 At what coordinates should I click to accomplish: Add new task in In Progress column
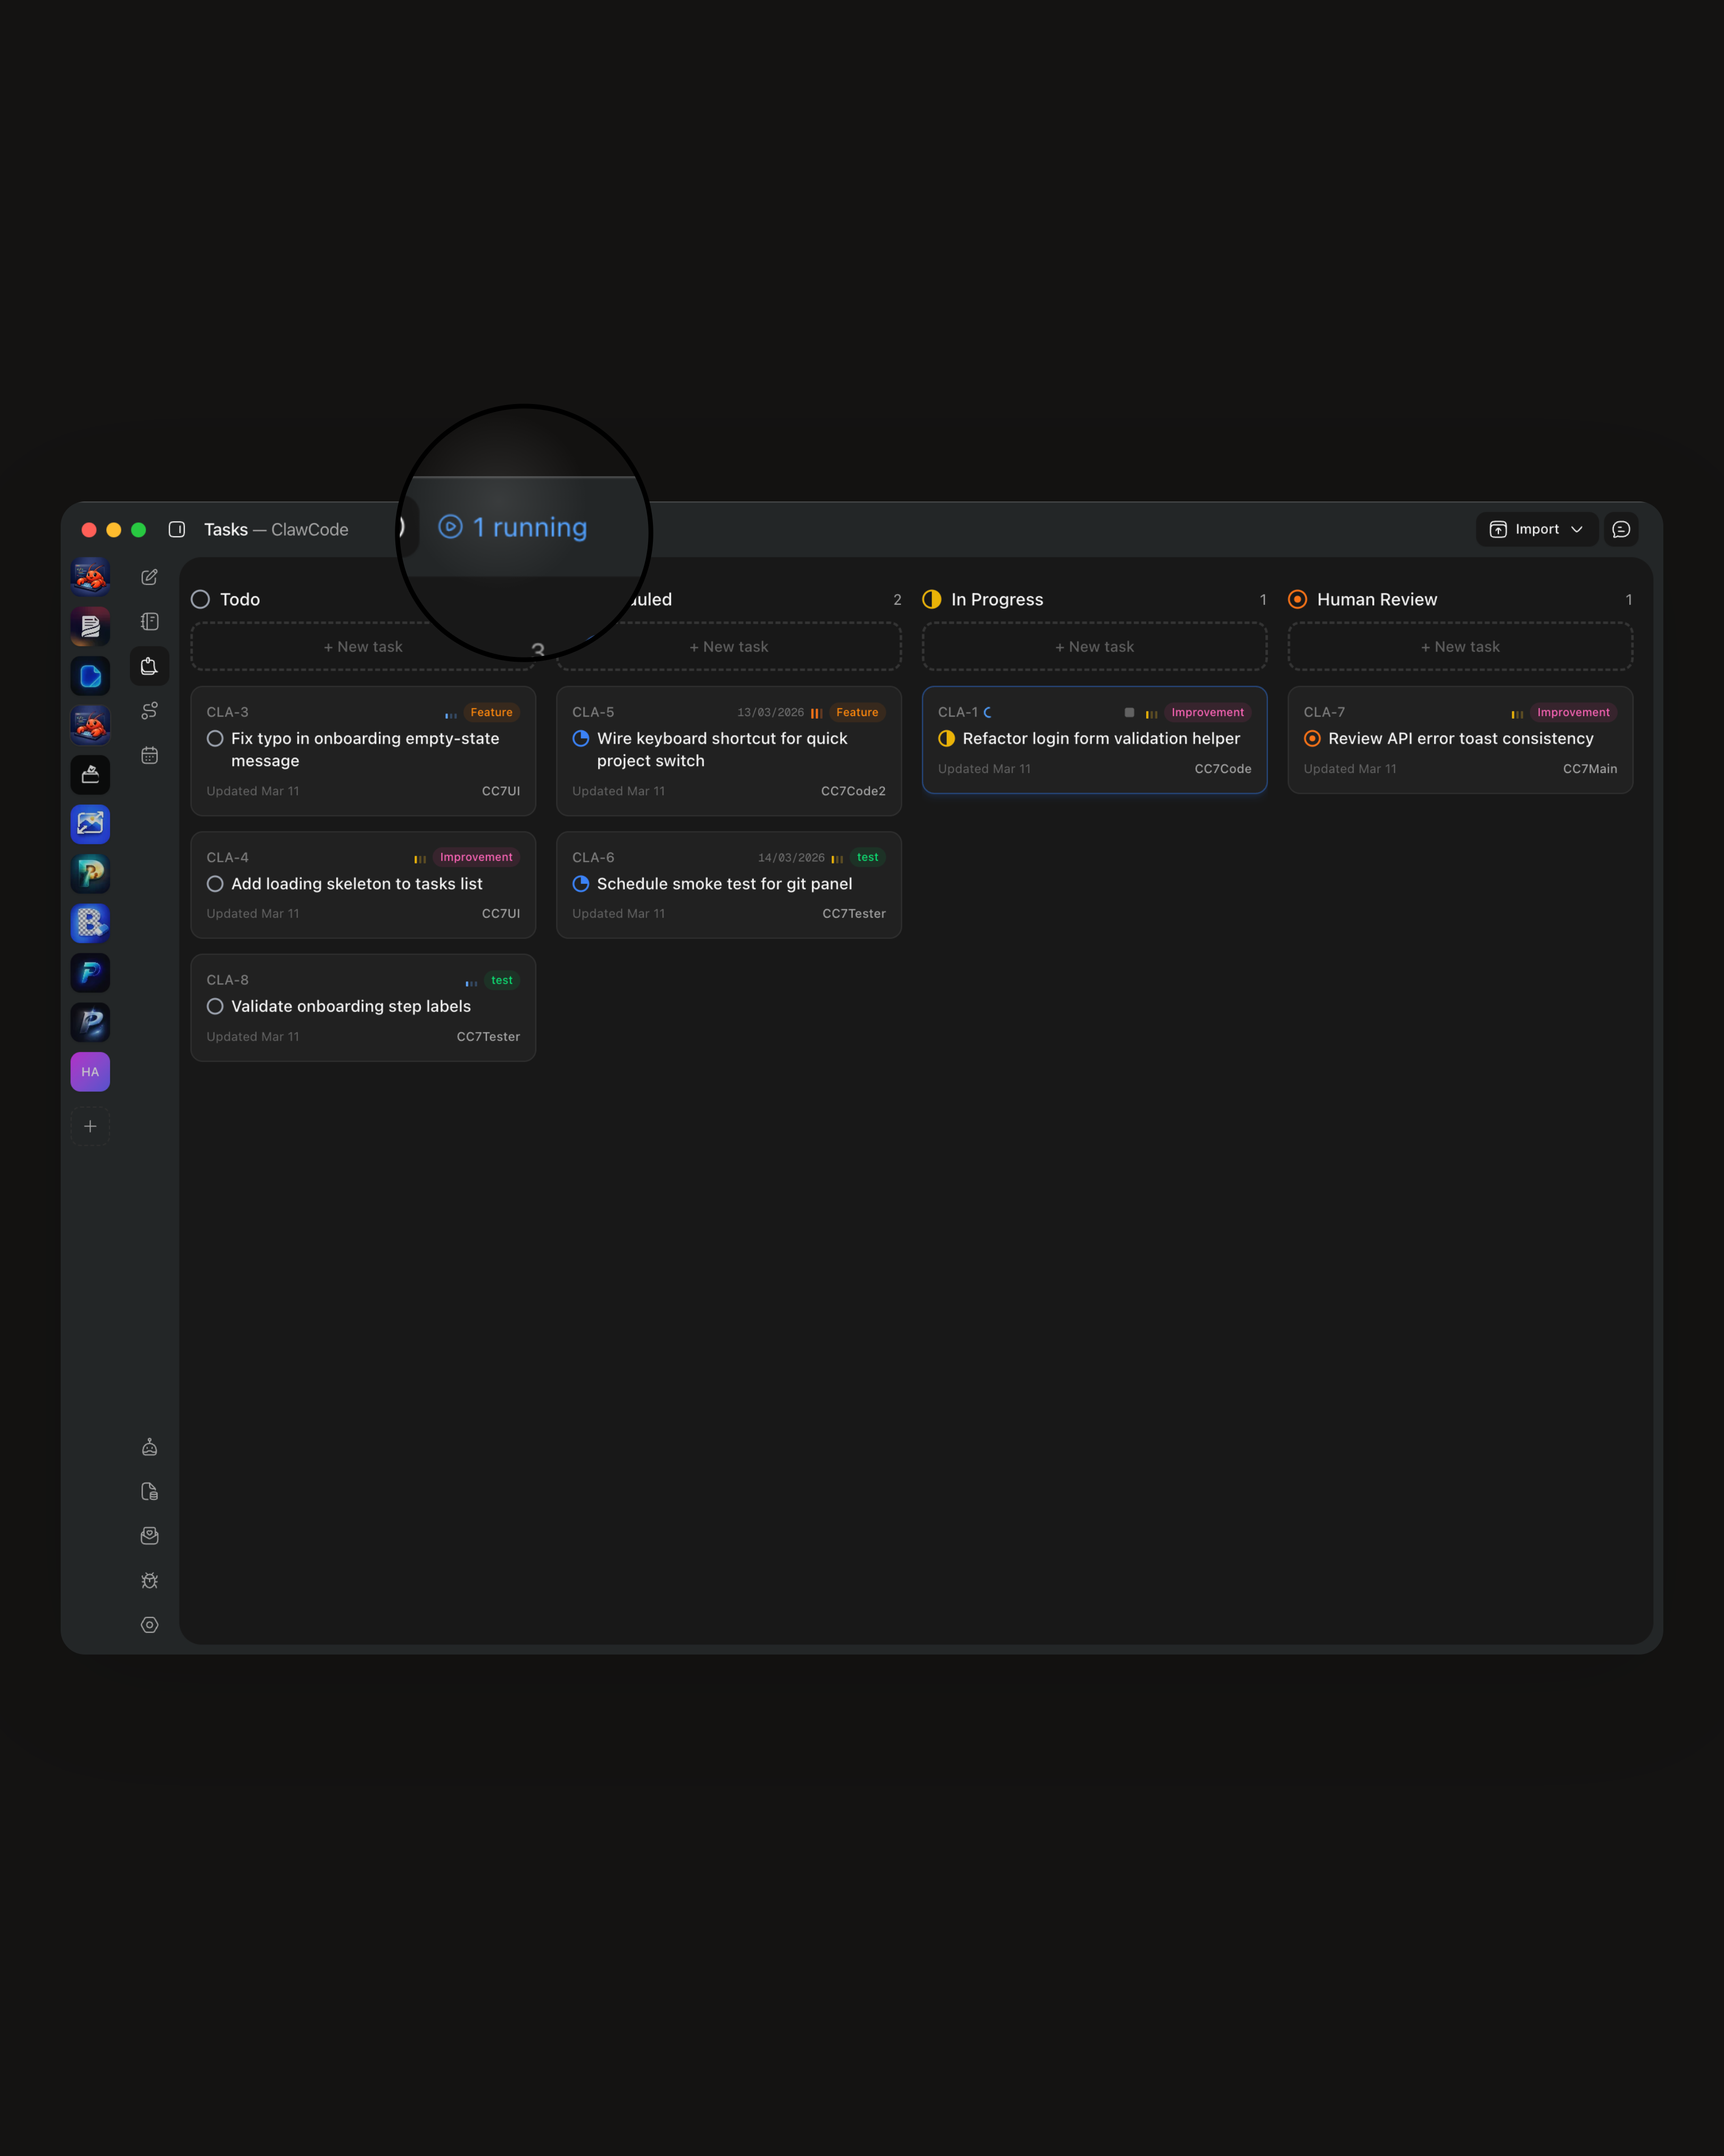[1093, 647]
